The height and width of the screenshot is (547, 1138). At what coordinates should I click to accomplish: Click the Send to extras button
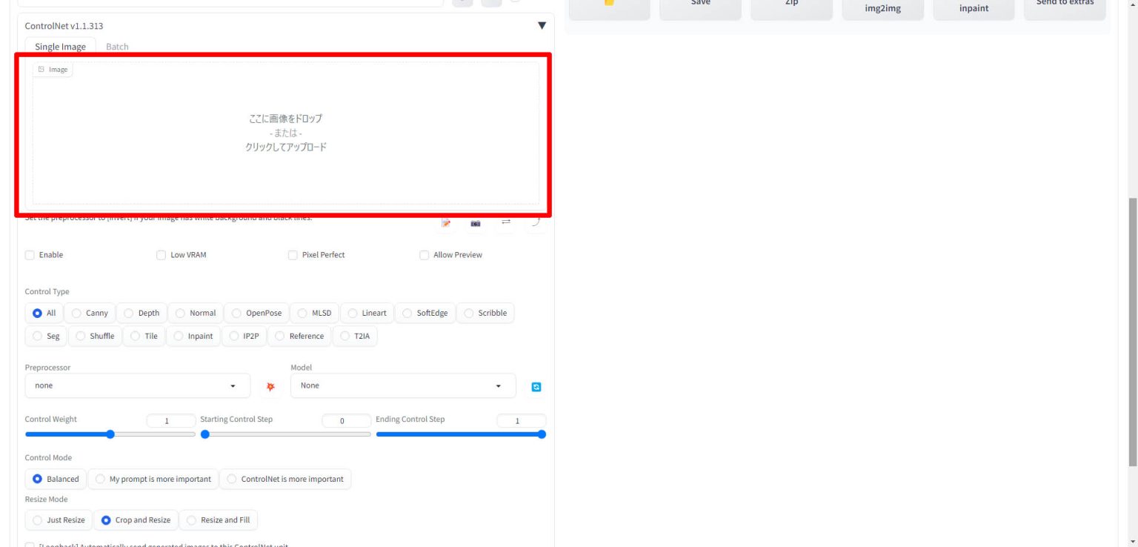(x=1065, y=4)
